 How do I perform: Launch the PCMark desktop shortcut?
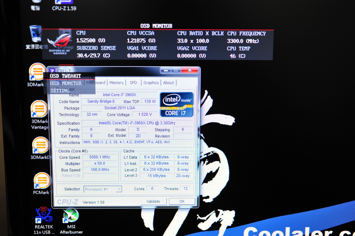click(42, 184)
